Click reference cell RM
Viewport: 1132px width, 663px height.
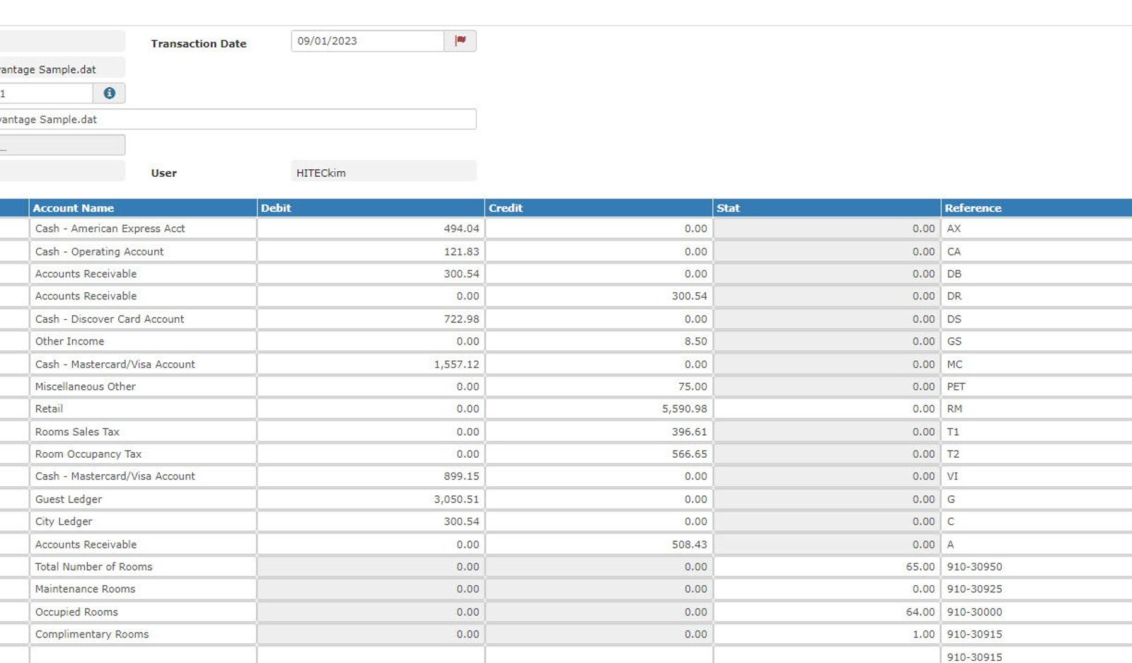point(1036,409)
